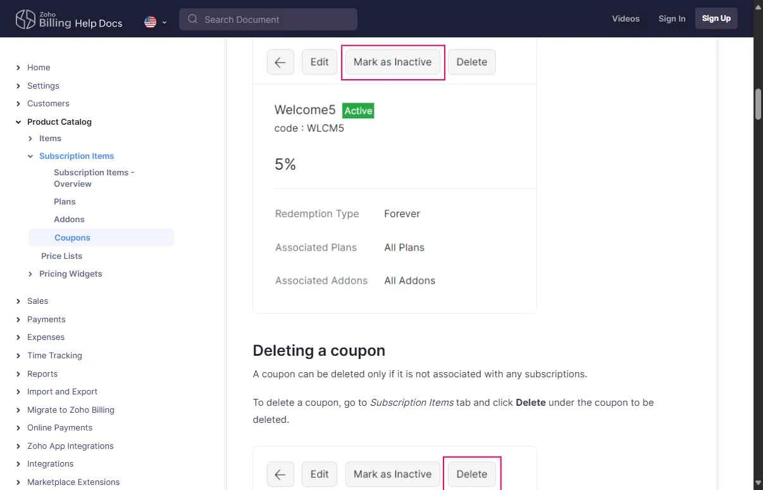Viewport: 763px width, 490px height.
Task: Expand the Online Payments chevron
Action: 18,427
